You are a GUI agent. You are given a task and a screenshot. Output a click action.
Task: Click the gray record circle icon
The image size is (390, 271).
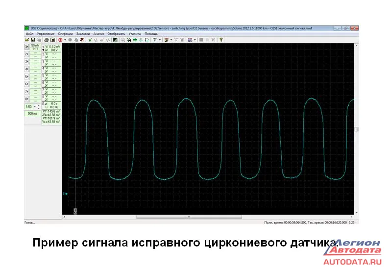pos(70,40)
